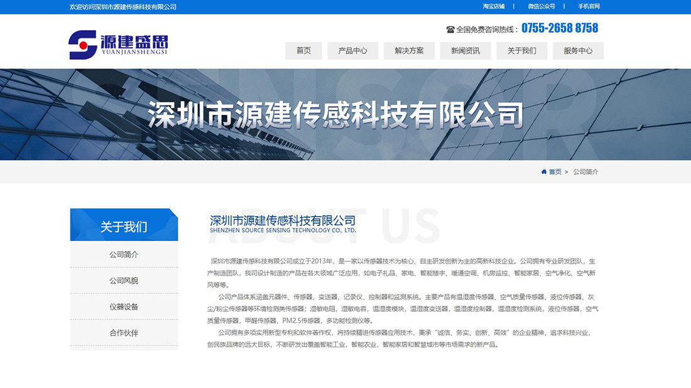691x388 pixels.
Task: Click the telephone icon beside the hotline
Action: (x=450, y=30)
